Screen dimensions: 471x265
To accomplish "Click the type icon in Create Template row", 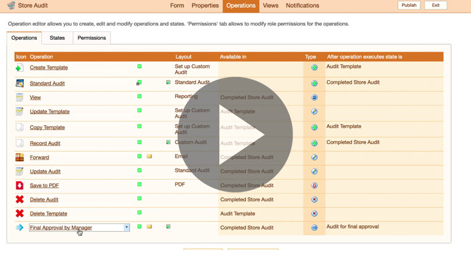I will [x=315, y=67].
